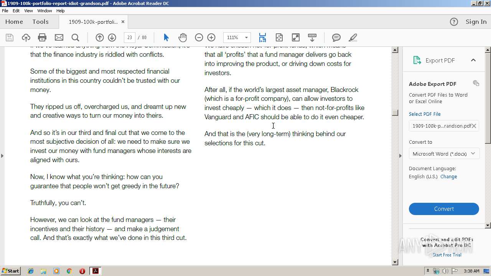
Task: Enter full screen mode icon
Action: point(296,38)
